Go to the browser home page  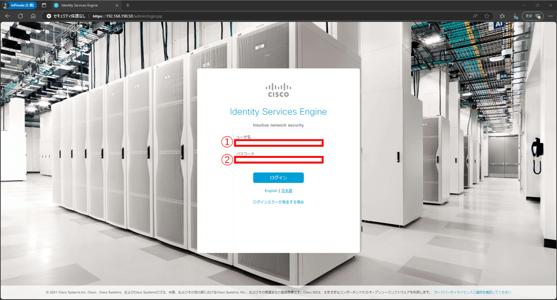[x=33, y=16]
